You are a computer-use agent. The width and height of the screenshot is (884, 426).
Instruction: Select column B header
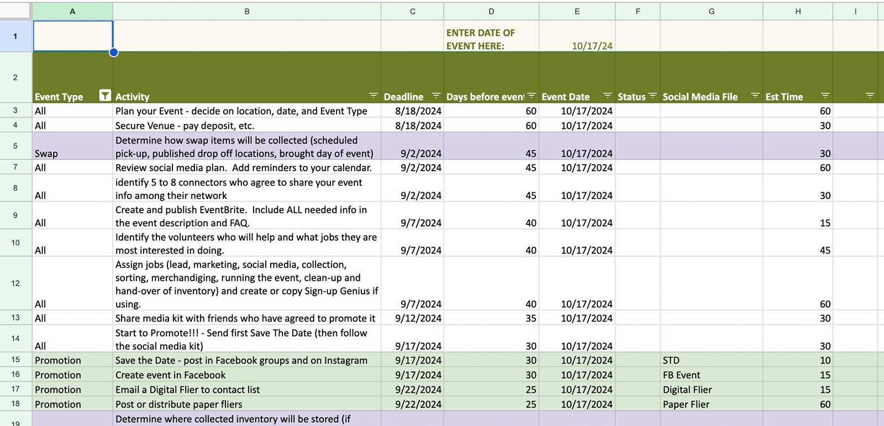247,11
